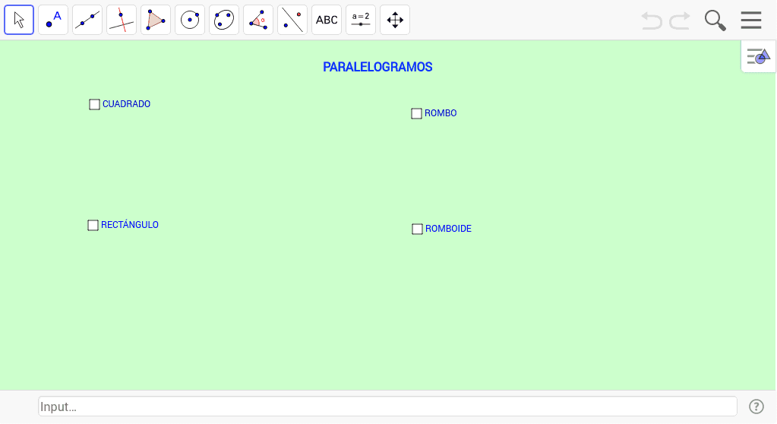
Task: Open the hamburger main menu
Action: pos(751,21)
